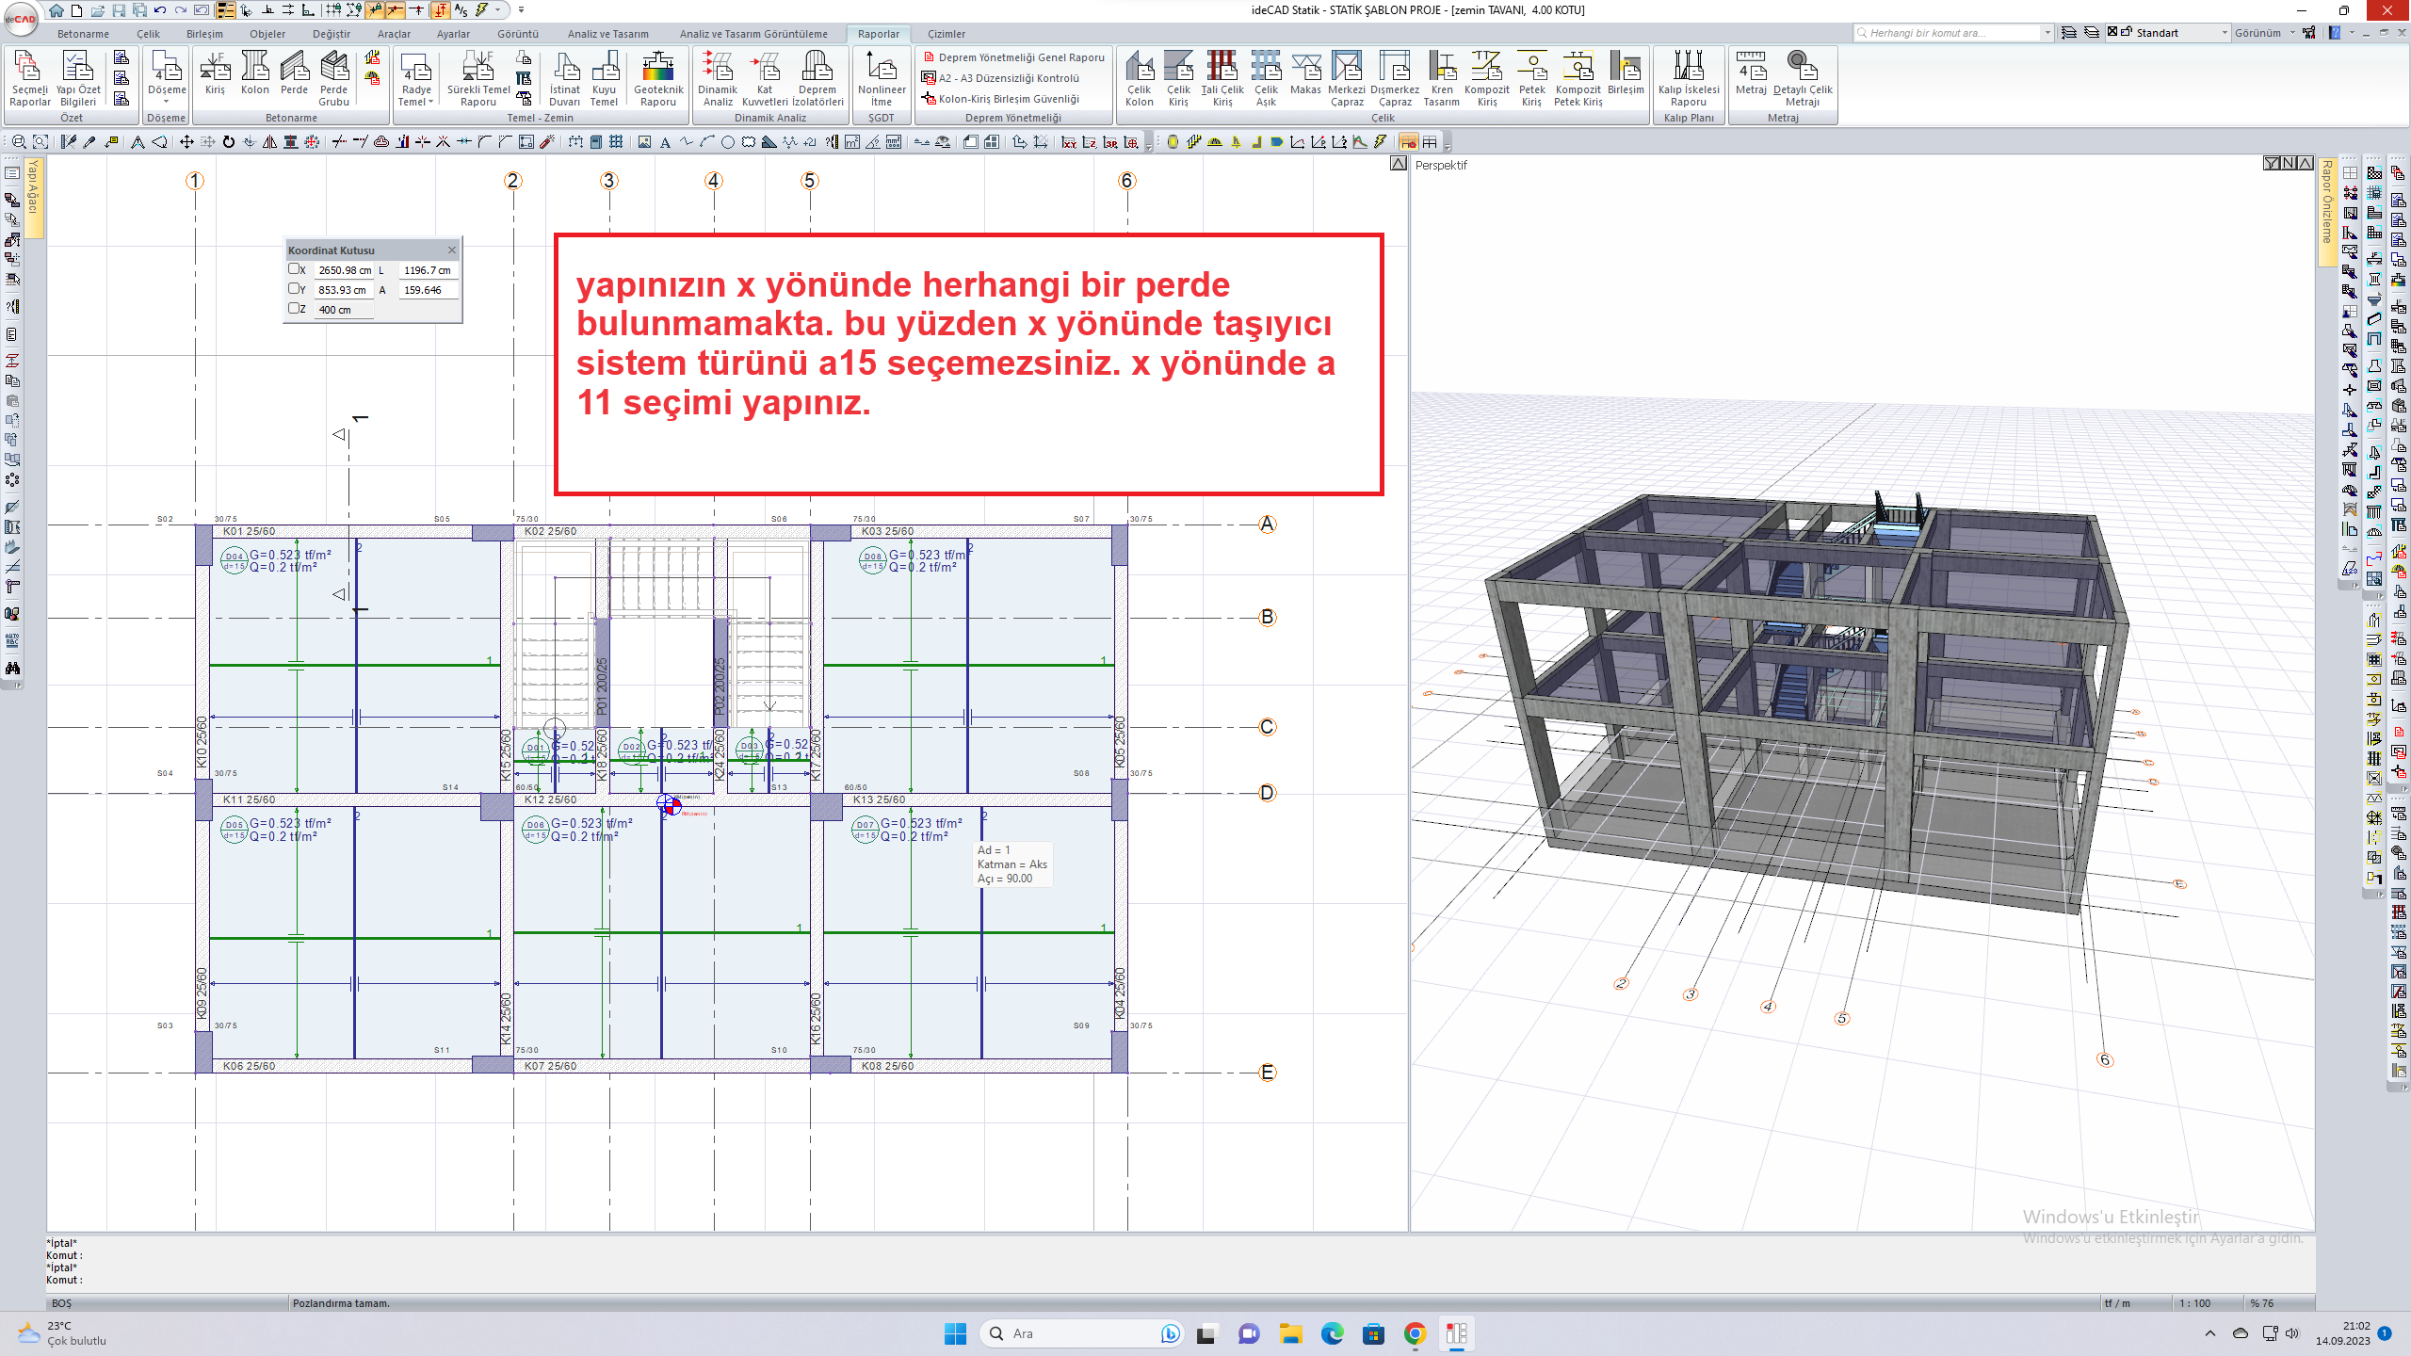Open Deprem İzolatörleri report
The image size is (2411, 1356).
click(x=817, y=78)
